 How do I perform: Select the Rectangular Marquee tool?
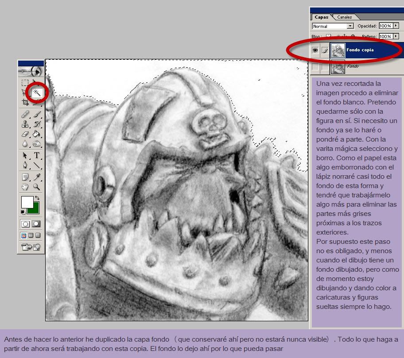click(25, 83)
